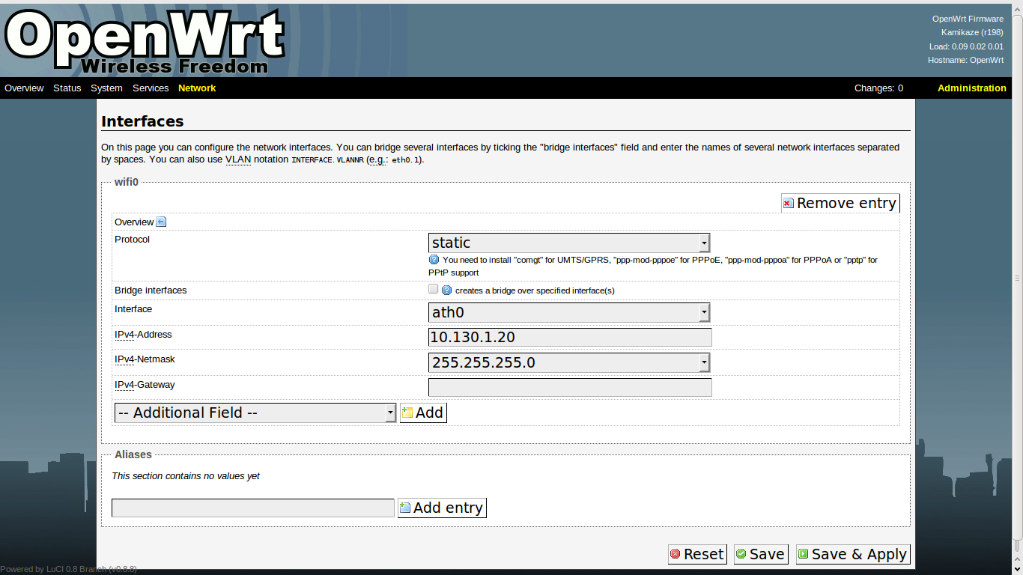Click the Interfaces page heading
Image resolution: width=1023 pixels, height=575 pixels.
(x=142, y=121)
